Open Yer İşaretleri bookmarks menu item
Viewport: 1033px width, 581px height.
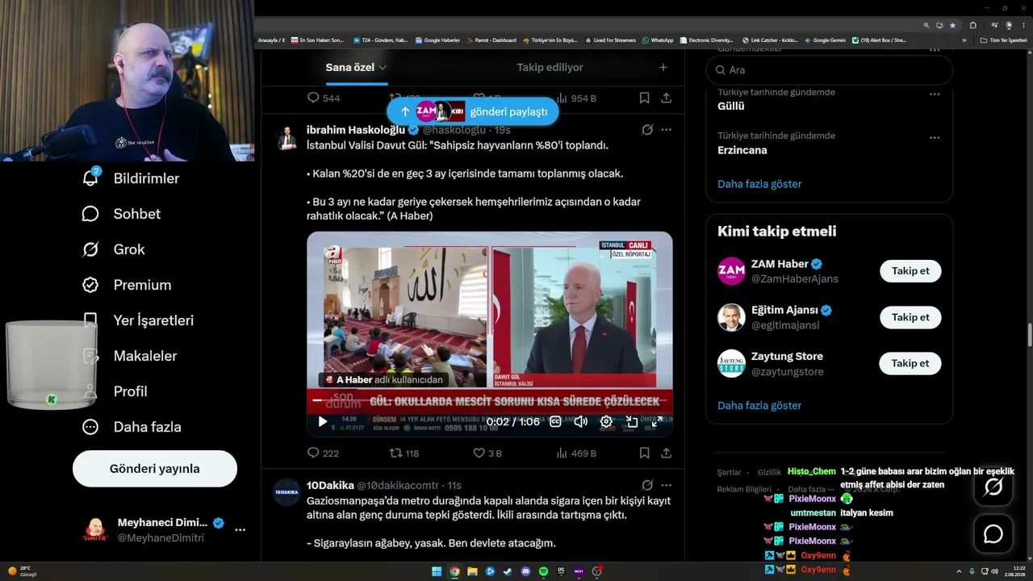point(138,320)
